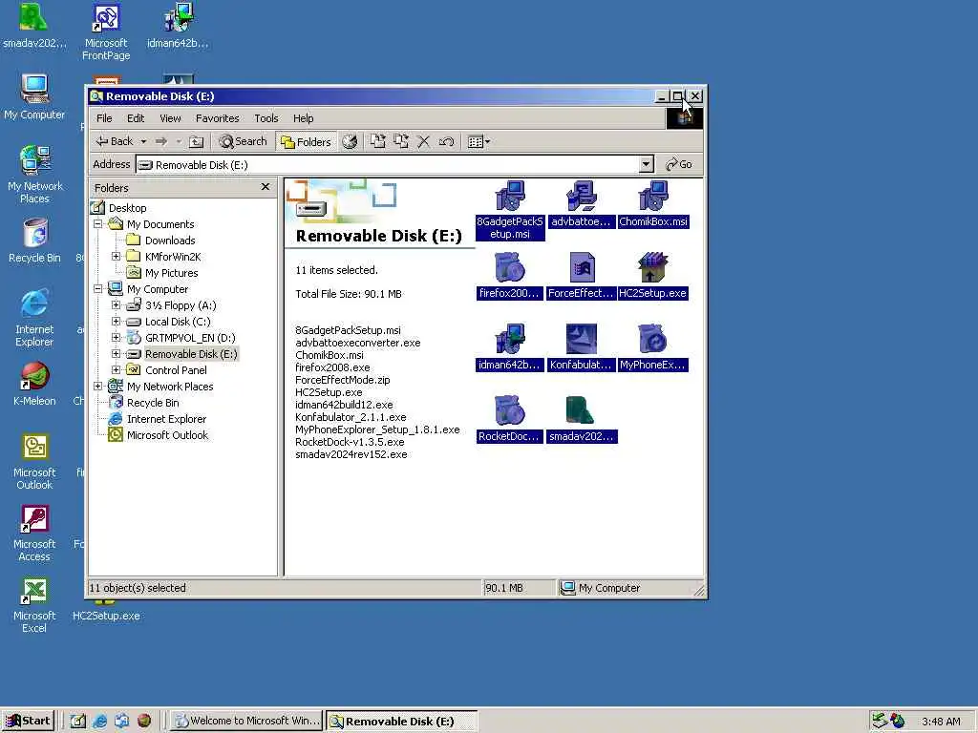
Task: Select idman642build12 icon in Explorer
Action: click(x=510, y=347)
